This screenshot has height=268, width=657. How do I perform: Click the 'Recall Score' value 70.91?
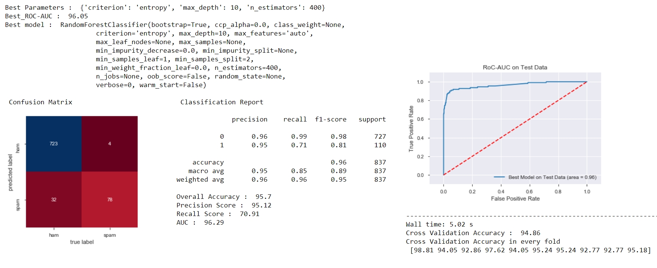click(249, 214)
